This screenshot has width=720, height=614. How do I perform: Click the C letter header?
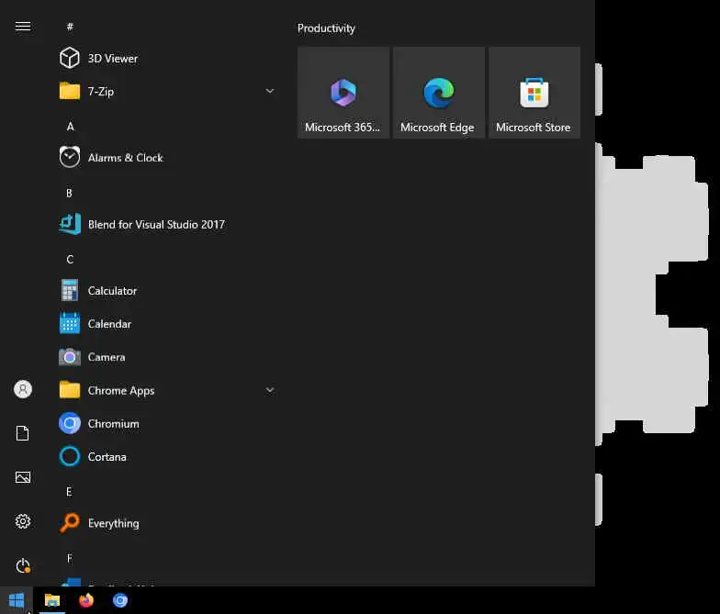pyautogui.click(x=70, y=260)
